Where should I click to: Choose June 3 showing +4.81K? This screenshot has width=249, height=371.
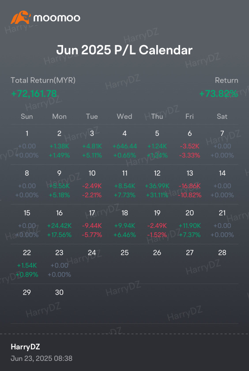[x=92, y=144]
